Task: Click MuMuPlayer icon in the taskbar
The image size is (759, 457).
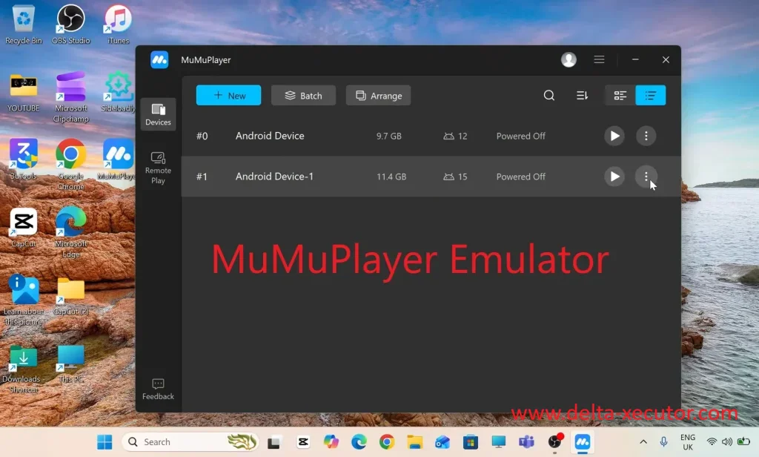Action: (x=583, y=442)
